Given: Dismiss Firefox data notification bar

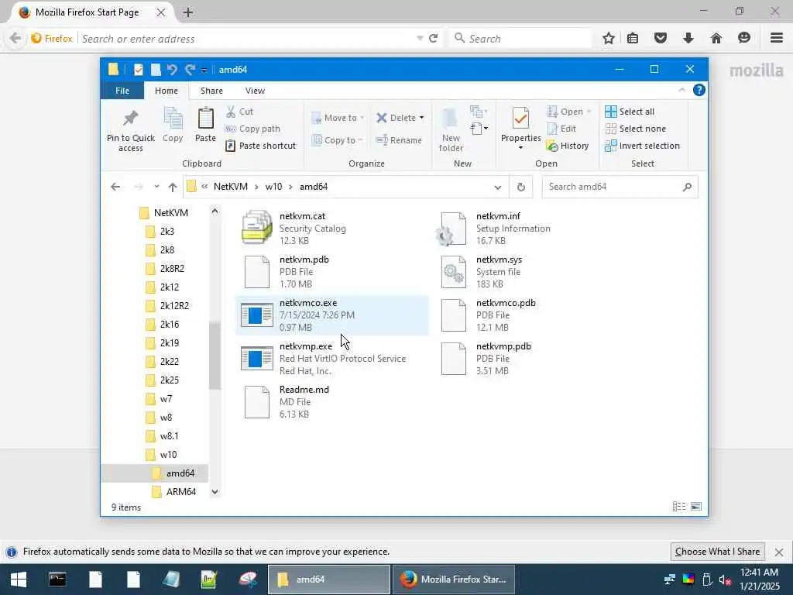Looking at the screenshot, I should click(779, 552).
